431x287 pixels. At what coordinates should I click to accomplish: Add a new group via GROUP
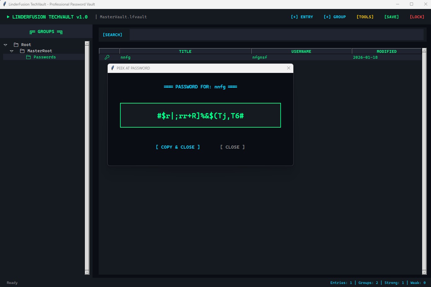(x=335, y=17)
